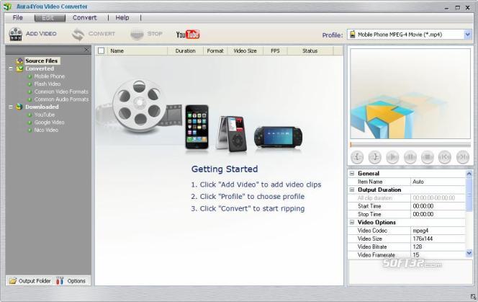The width and height of the screenshot is (478, 302).
Task: Open the YouTube logo button
Action: coord(188,35)
